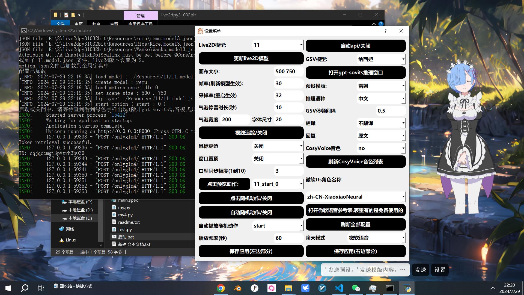Screen dimensions: 524x295
Task: Click the 设置菜单 title bar character icon
Action: click(200, 31)
